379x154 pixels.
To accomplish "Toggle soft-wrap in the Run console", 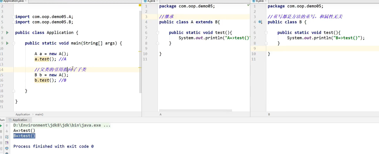I will pos(7,137).
